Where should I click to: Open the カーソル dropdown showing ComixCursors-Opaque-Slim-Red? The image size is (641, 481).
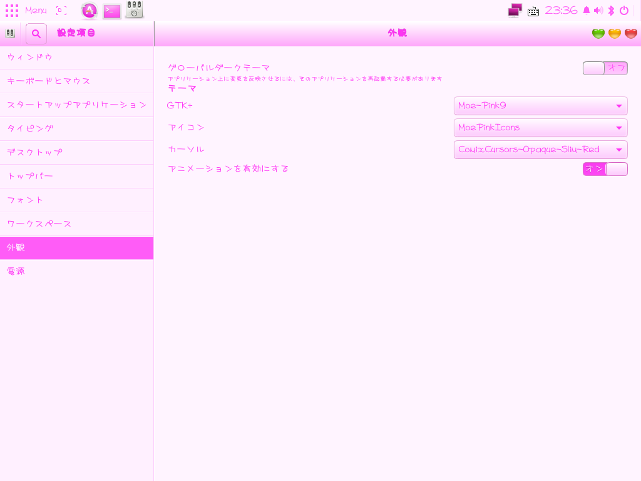540,150
